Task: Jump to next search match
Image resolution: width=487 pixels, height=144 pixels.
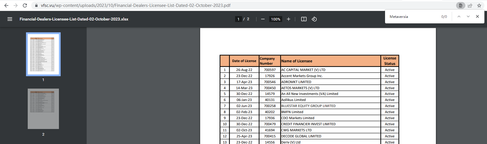Action: click(468, 16)
